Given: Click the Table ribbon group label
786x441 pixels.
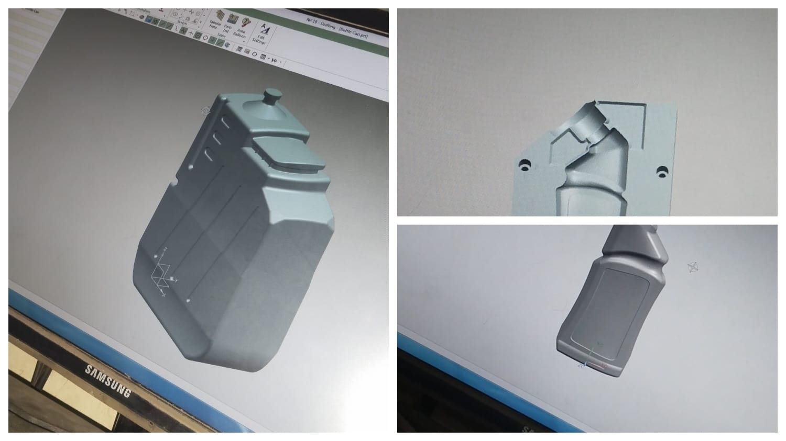Looking at the screenshot, I should tap(222, 36).
